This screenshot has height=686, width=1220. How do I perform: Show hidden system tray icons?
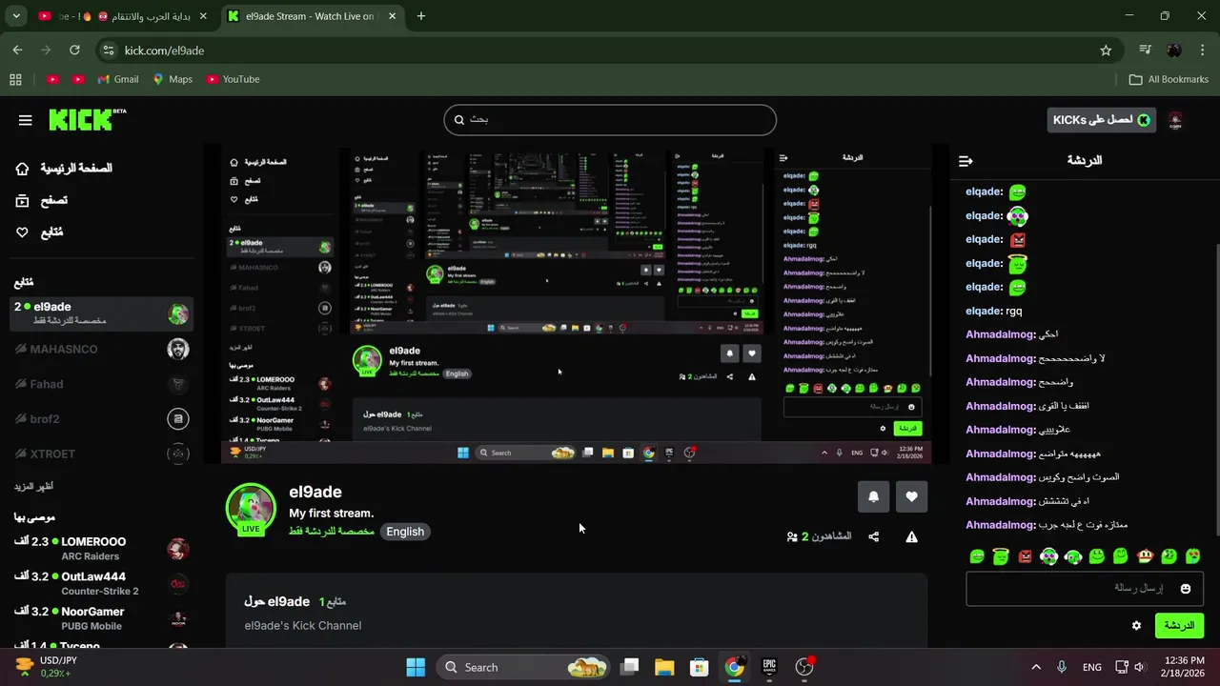pos(1036,667)
